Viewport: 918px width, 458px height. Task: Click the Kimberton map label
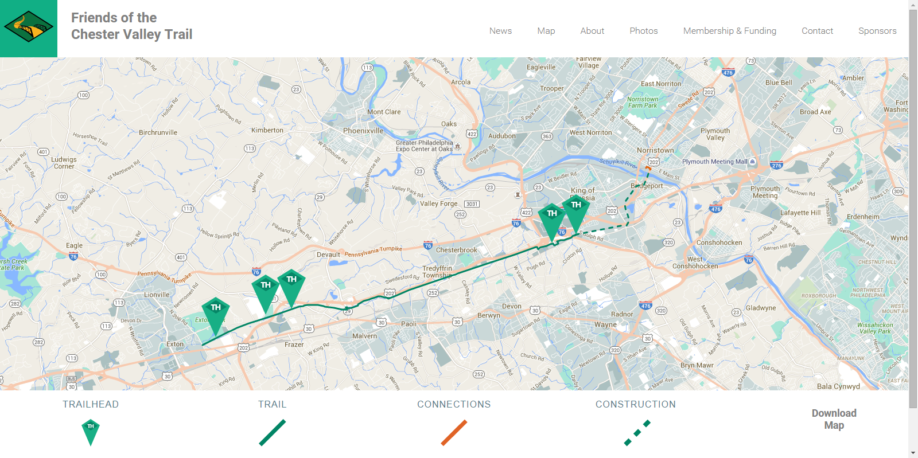click(267, 130)
